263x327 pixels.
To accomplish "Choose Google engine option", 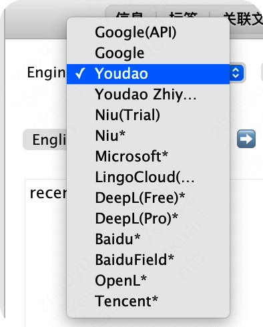I will [x=148, y=53].
